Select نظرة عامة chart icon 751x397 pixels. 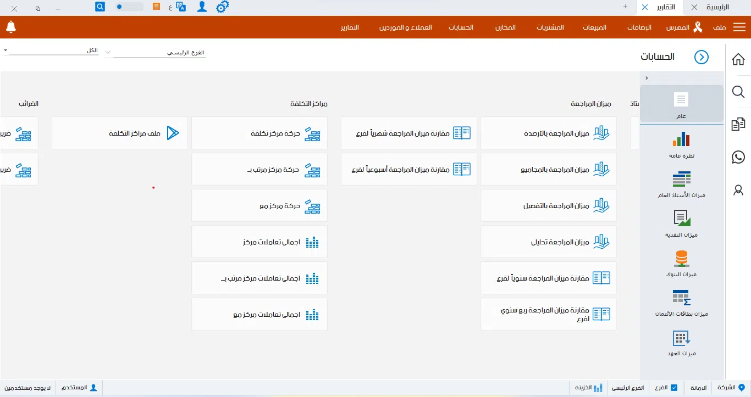tap(681, 144)
